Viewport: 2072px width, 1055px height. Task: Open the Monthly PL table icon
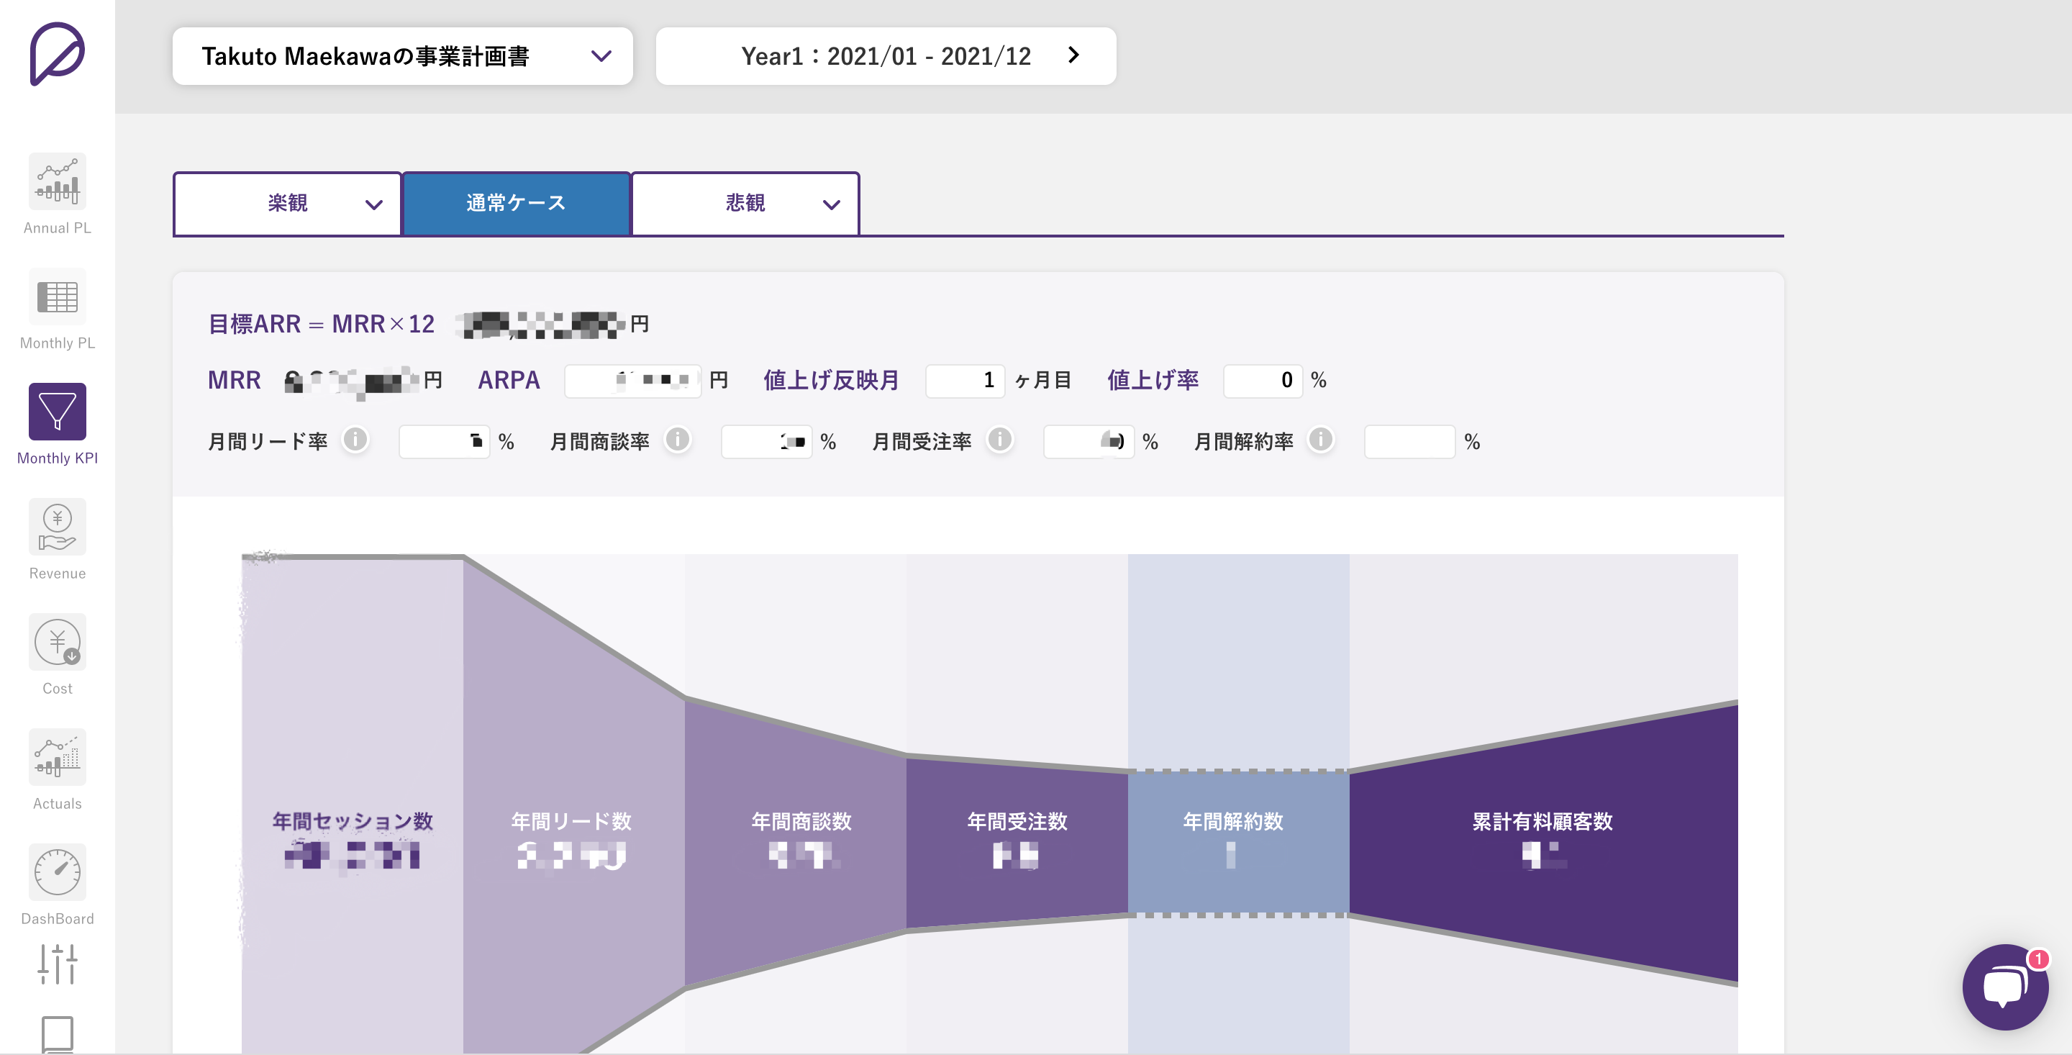pos(57,296)
